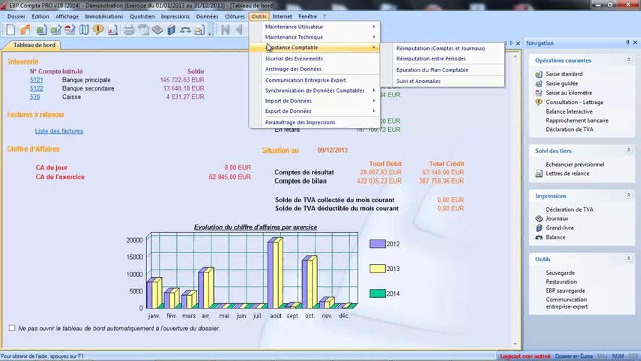Open Sauvegarde under Outils panel
The width and height of the screenshot is (641, 361).
[x=560, y=273]
